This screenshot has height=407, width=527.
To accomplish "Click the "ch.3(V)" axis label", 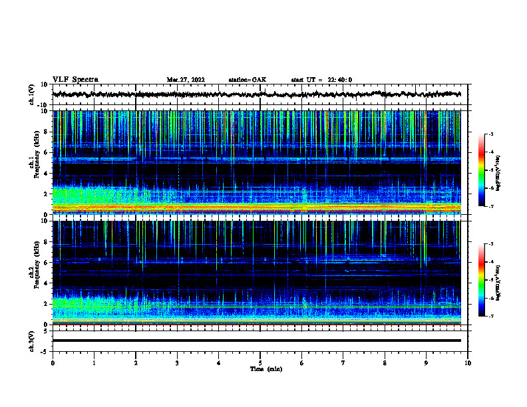I will coord(32,341).
